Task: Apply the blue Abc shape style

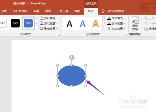Action: point(28,23)
